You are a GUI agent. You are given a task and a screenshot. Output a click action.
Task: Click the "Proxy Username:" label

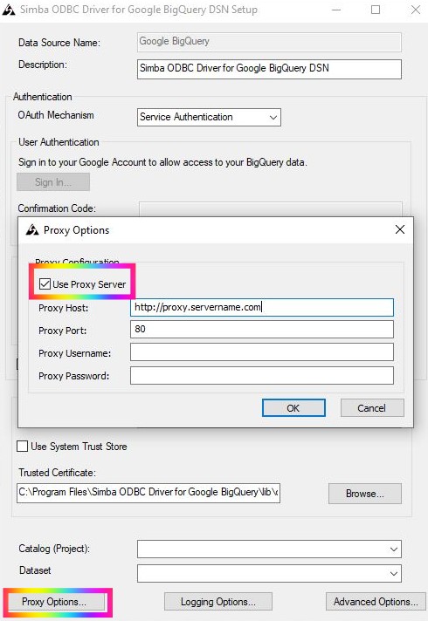coord(74,353)
